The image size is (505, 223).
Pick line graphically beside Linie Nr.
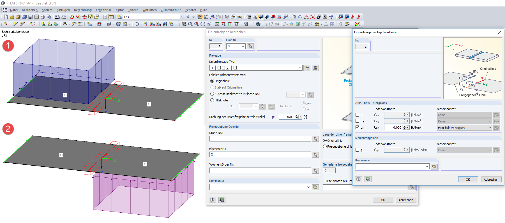pos(250,46)
